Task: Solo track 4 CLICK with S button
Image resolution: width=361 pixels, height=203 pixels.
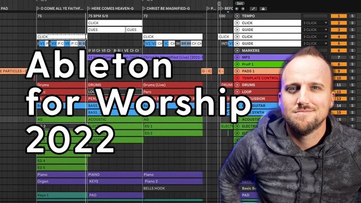Action: pyautogui.click(x=352, y=37)
